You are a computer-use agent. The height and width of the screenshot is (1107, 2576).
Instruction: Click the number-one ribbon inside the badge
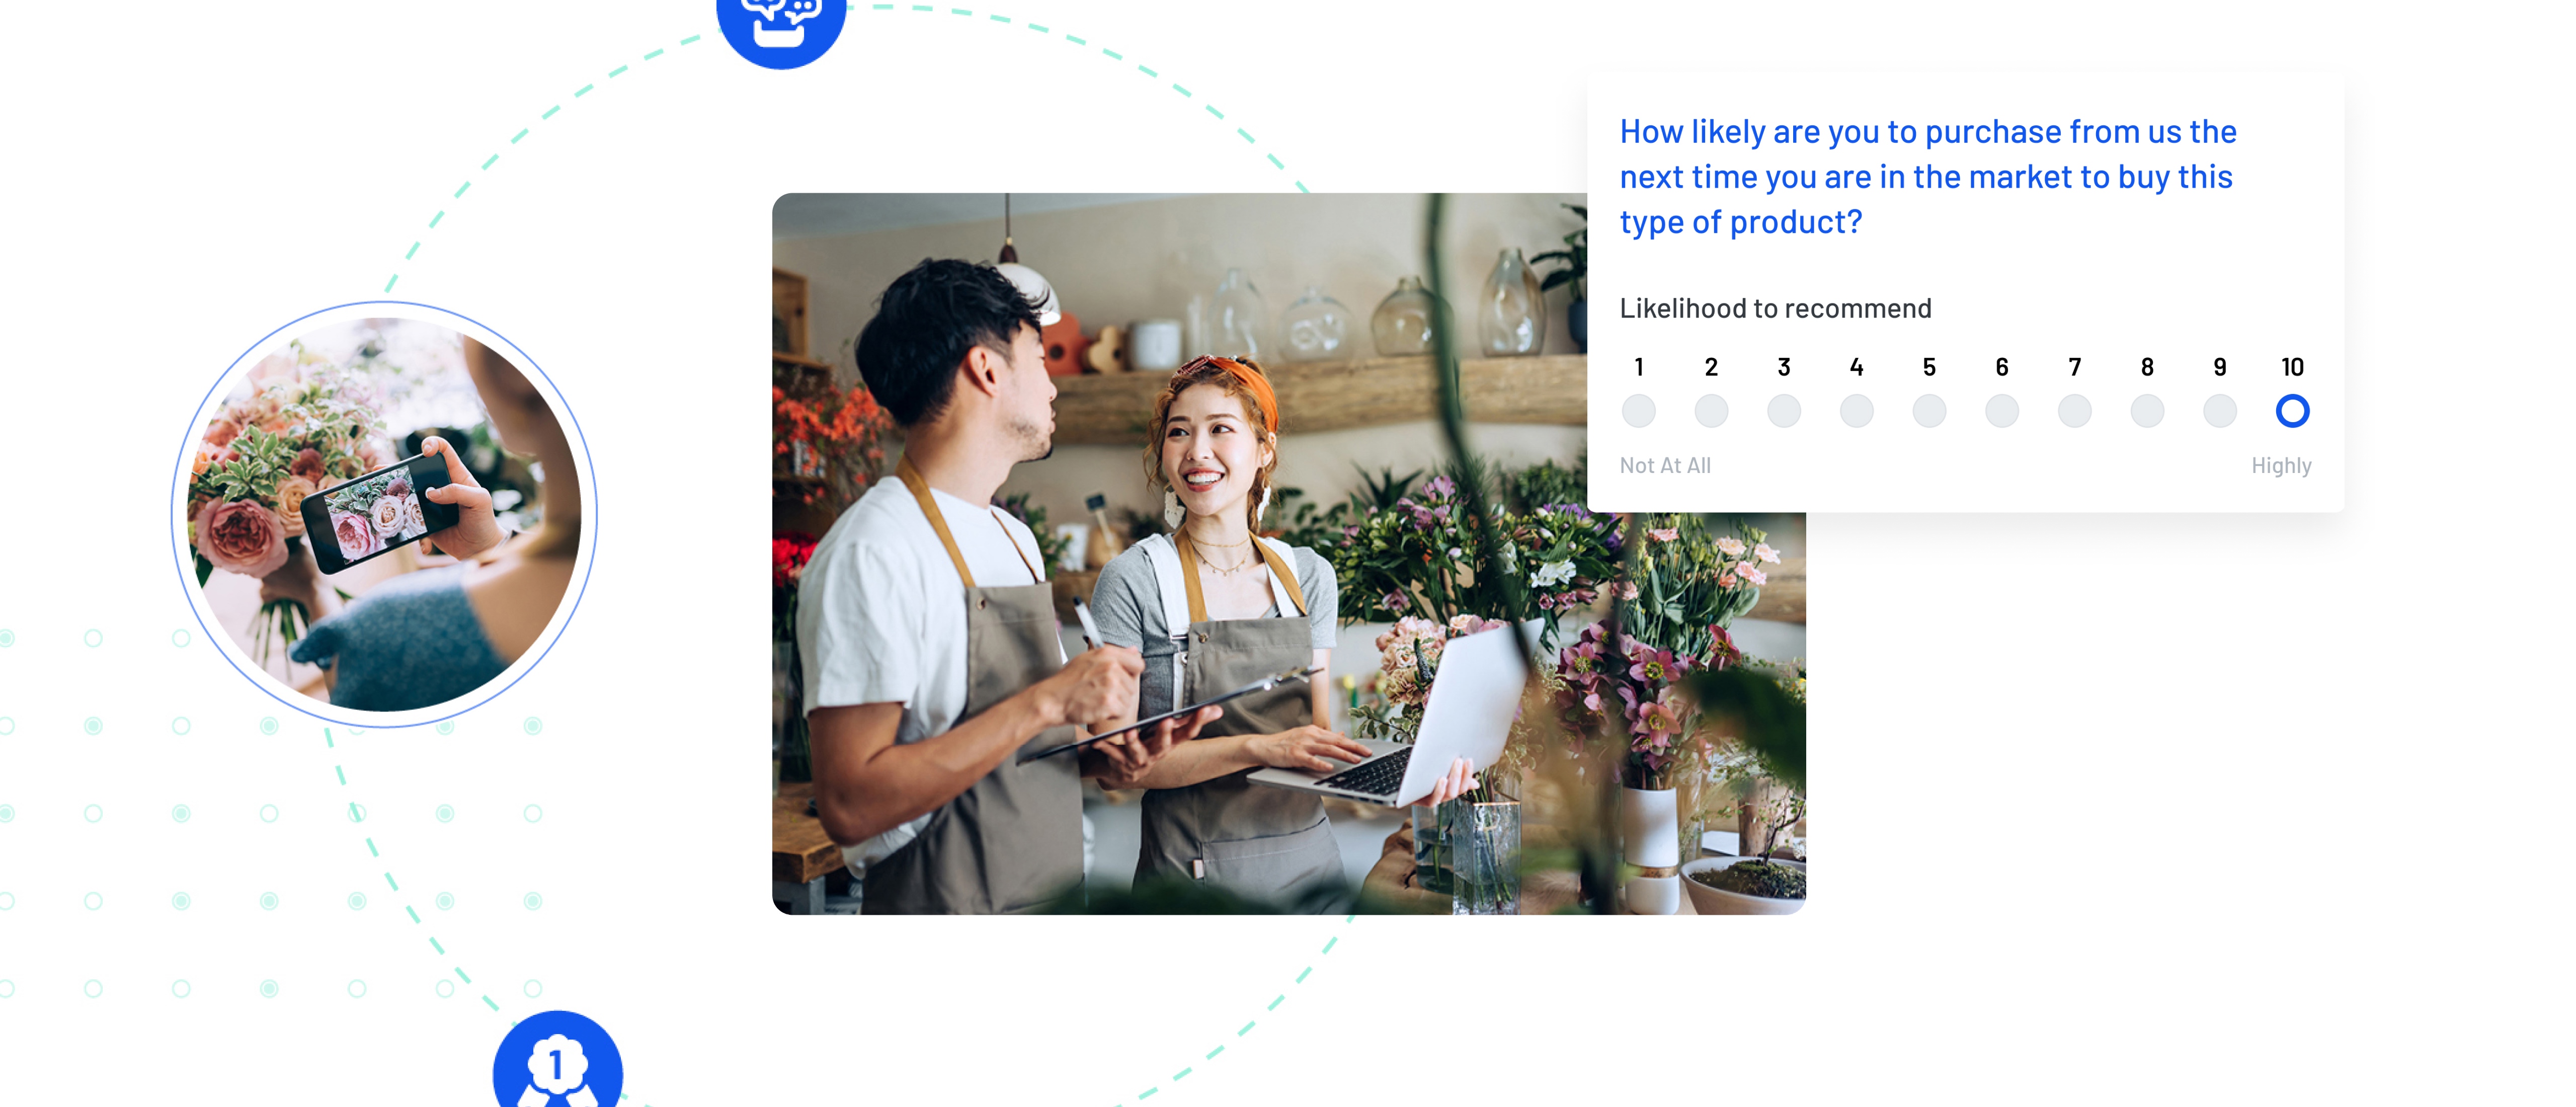point(557,1062)
